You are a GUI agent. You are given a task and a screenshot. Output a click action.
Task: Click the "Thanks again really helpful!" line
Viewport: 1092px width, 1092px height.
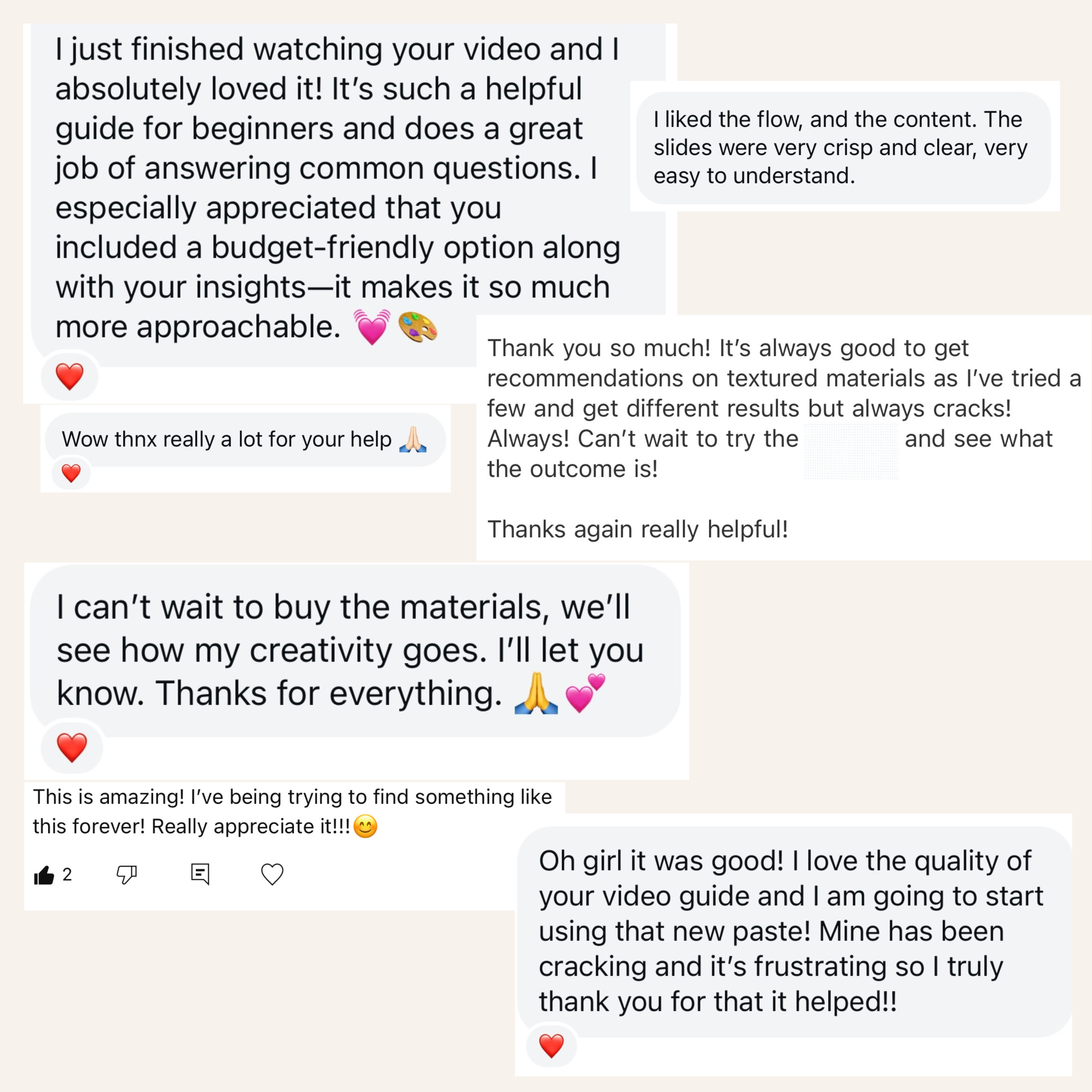(x=637, y=530)
